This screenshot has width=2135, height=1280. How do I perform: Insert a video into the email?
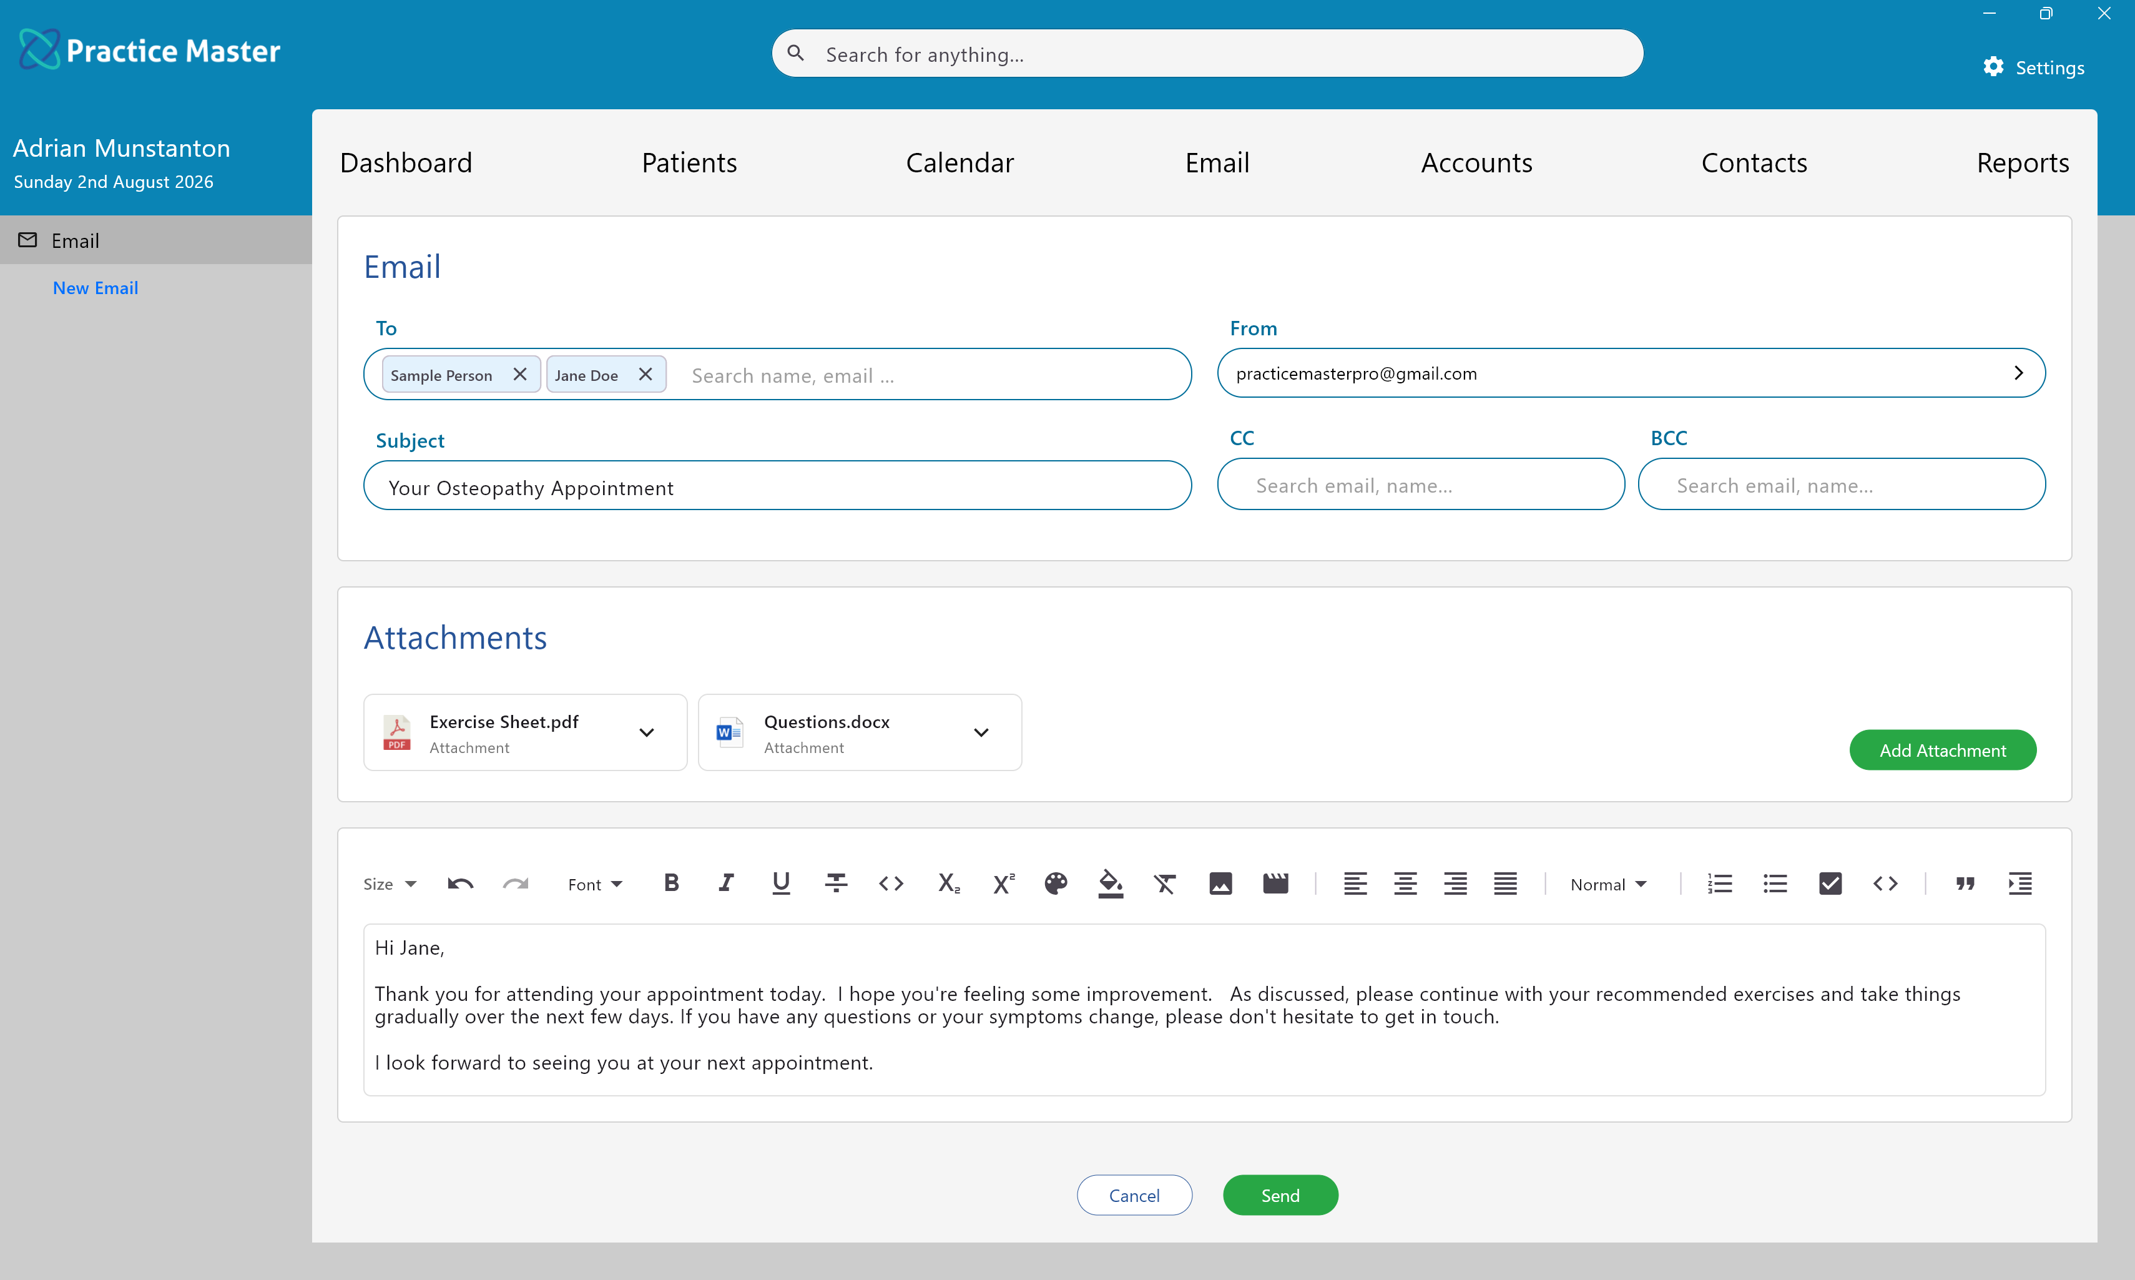click(1275, 884)
